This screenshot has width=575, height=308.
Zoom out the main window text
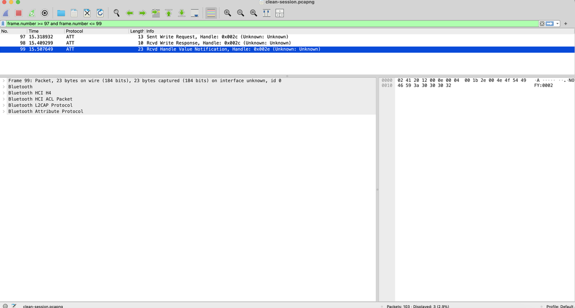coord(240,13)
